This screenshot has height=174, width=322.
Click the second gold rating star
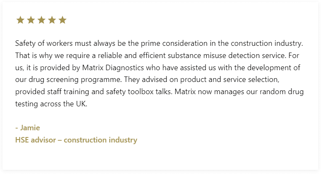pos(31,20)
